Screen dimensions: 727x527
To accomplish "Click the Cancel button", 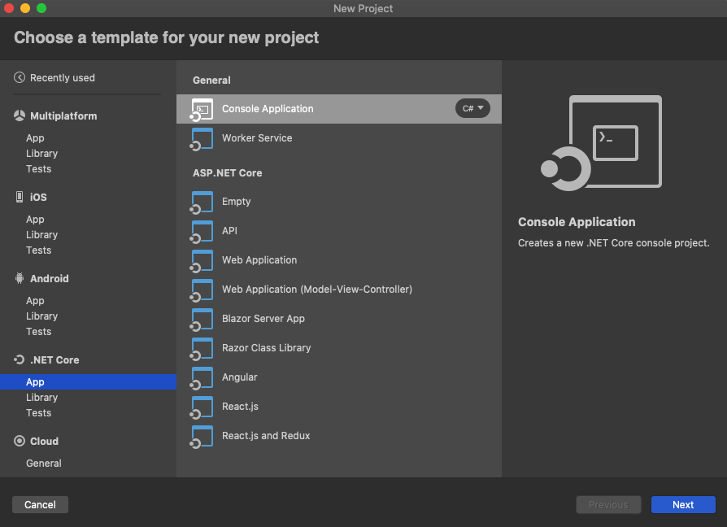I will click(40, 505).
